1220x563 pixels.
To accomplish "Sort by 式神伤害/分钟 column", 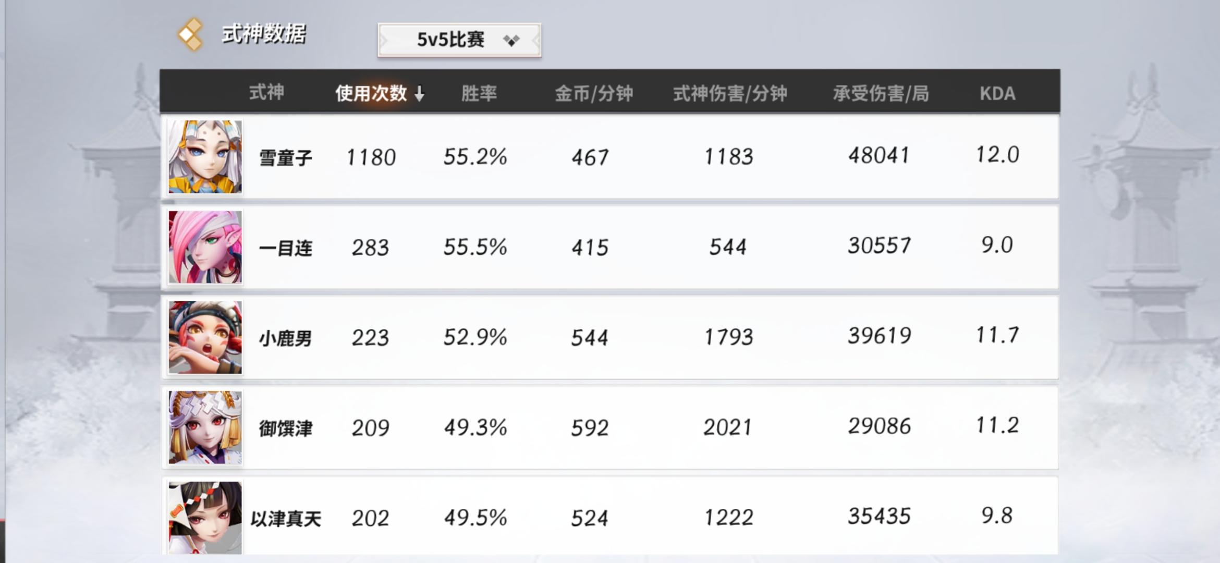I will (730, 93).
